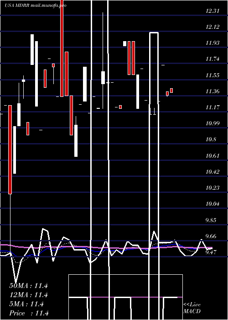Click the 10.61 price axis label

point(212,156)
